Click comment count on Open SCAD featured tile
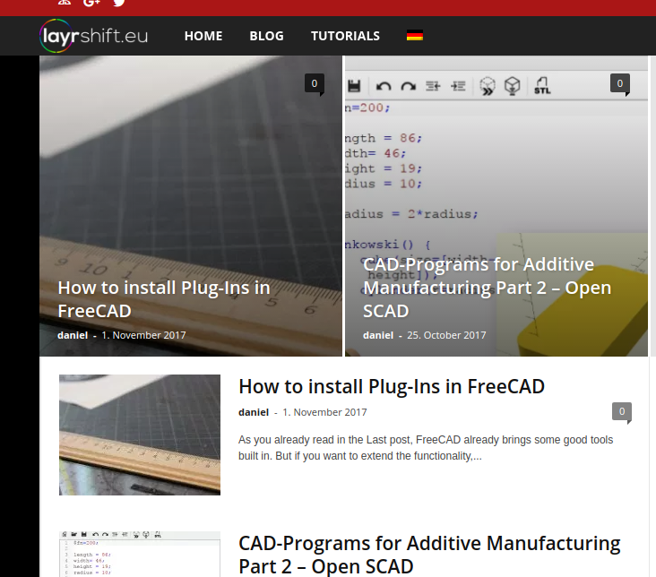The width and height of the screenshot is (656, 577). [619, 83]
